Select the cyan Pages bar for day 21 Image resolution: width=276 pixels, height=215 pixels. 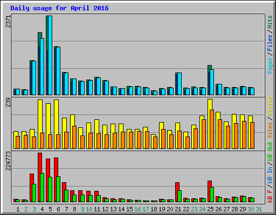180,84
